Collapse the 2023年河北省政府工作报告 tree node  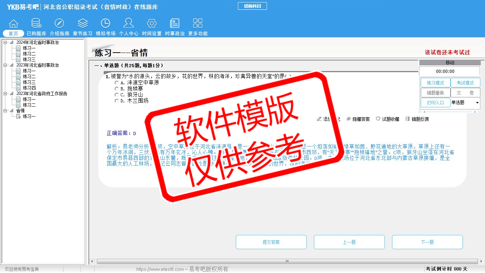[5, 93]
